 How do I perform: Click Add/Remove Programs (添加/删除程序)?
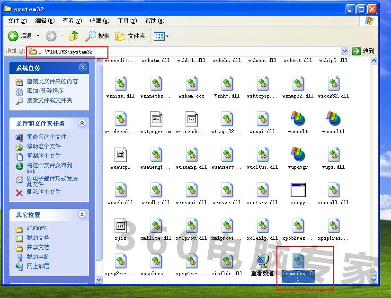pos(45,91)
